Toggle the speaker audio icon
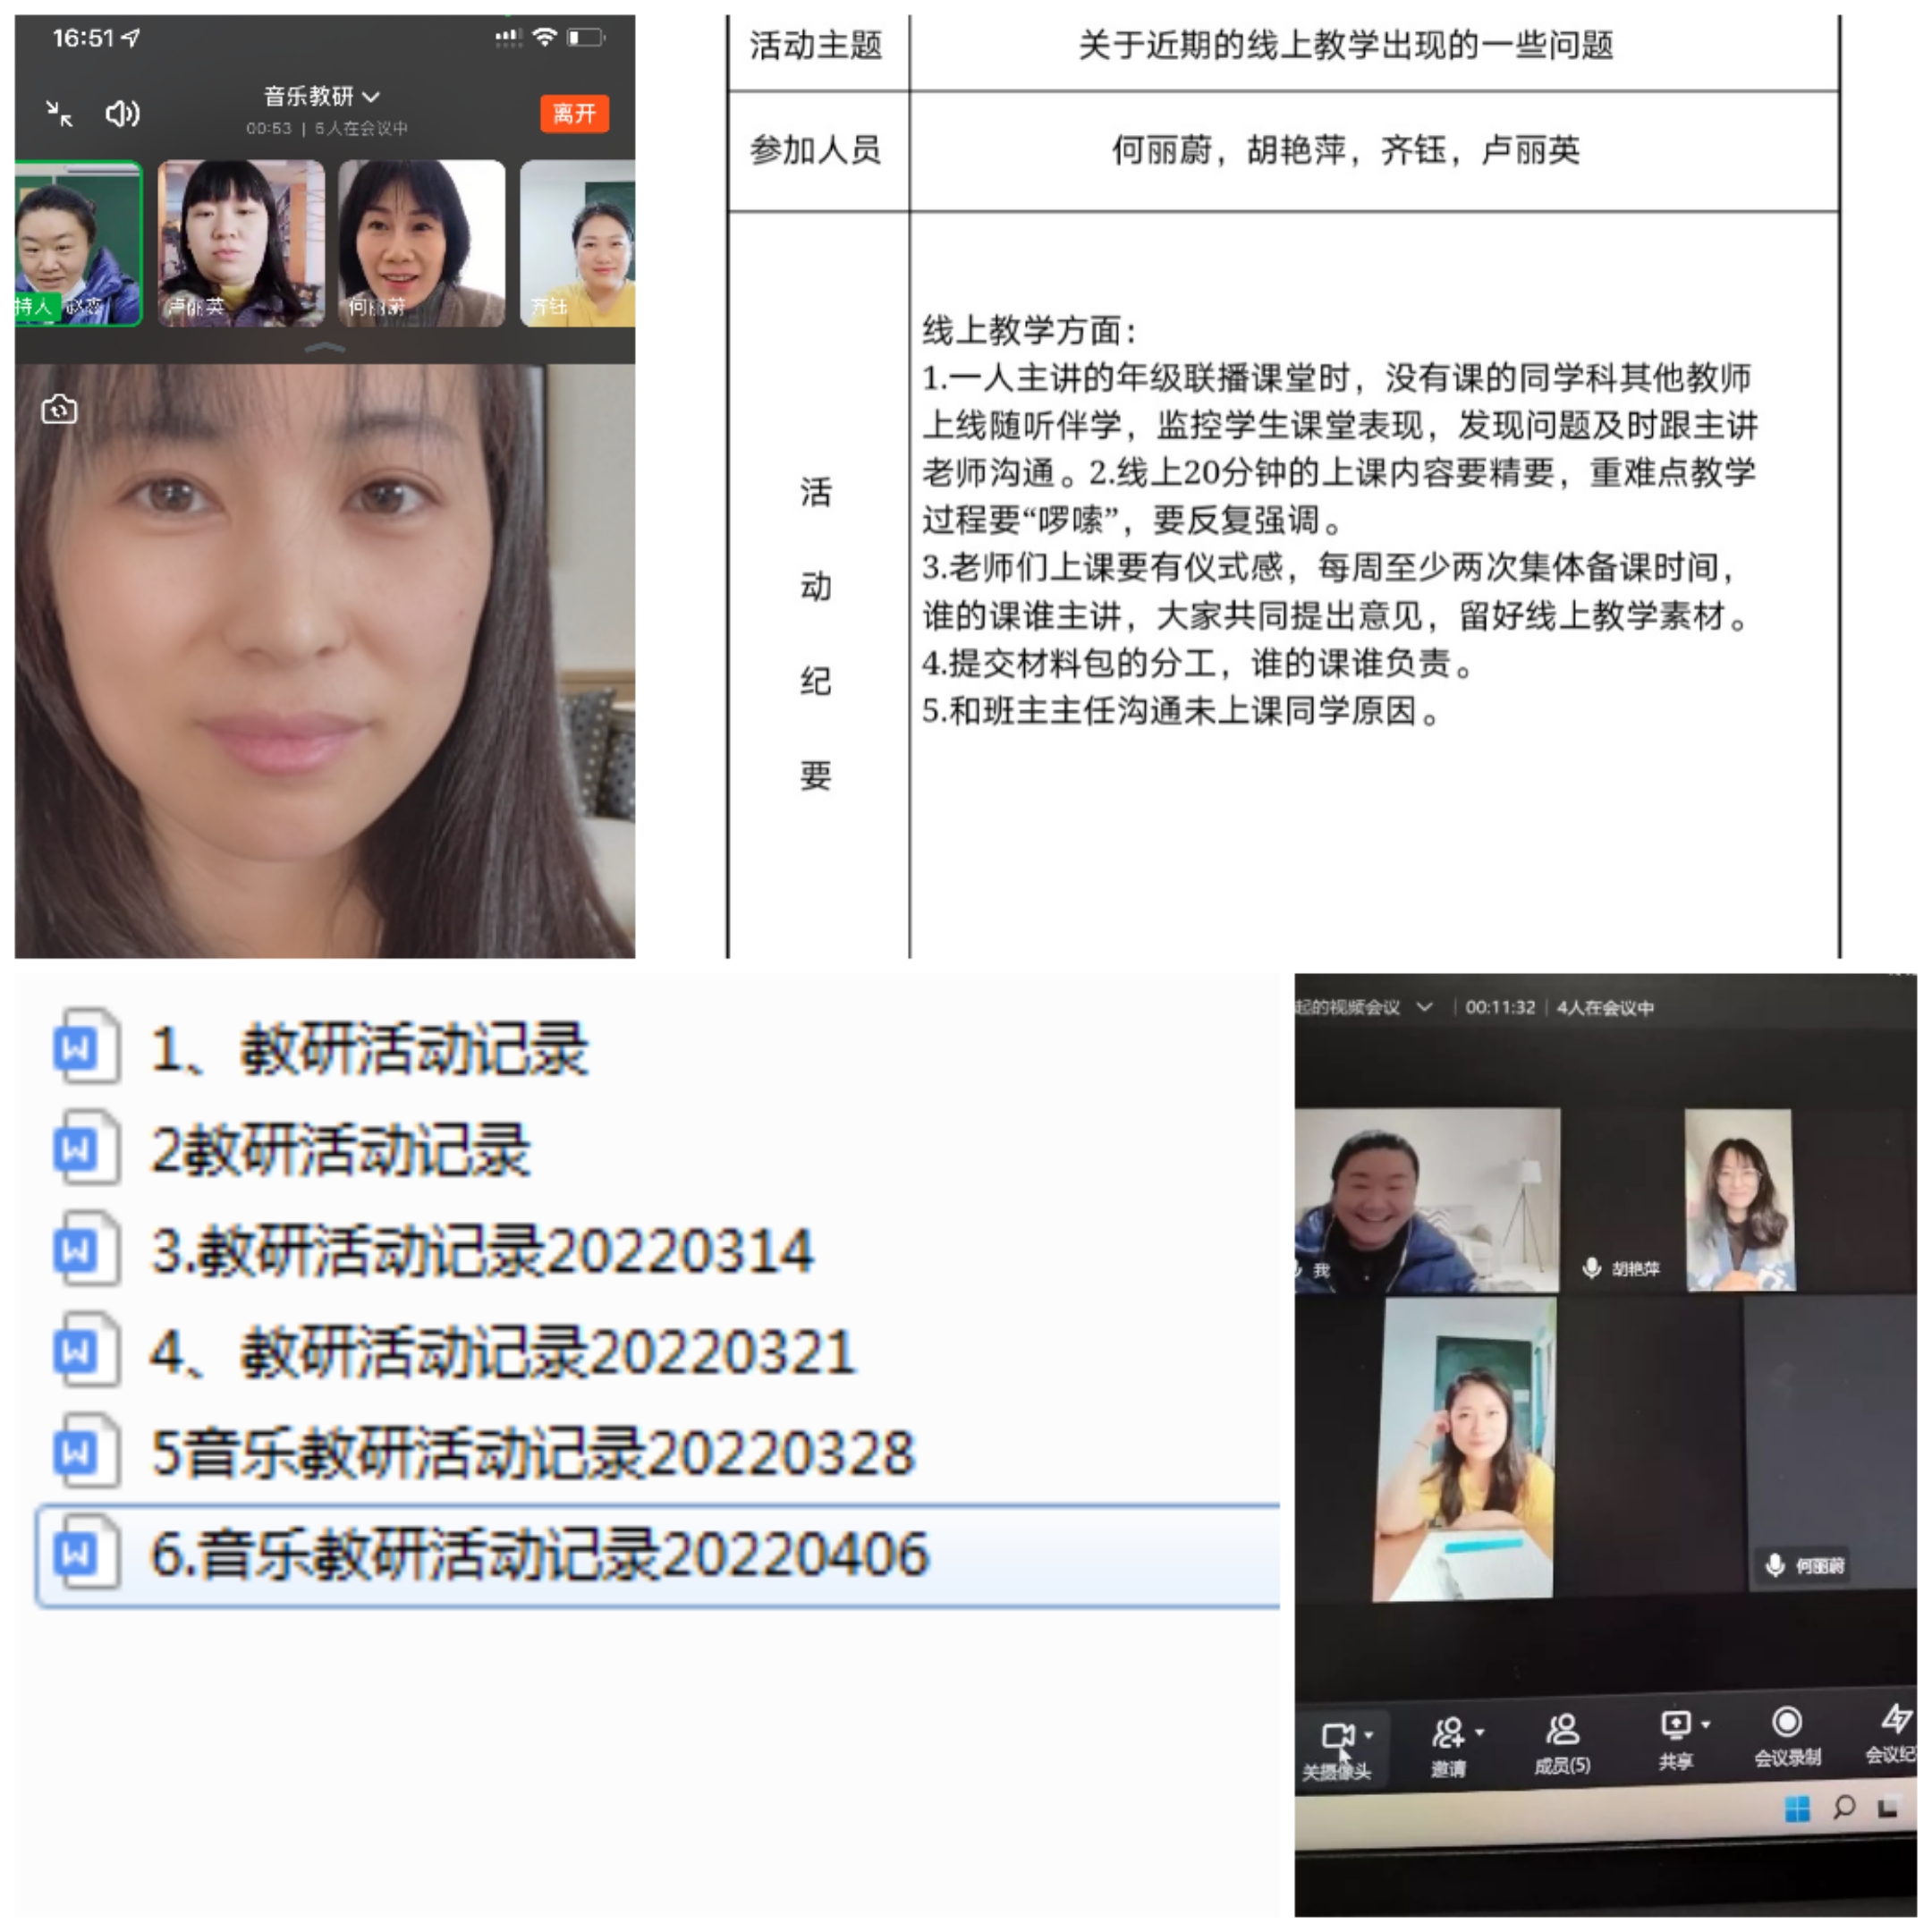This screenshot has width=1932, height=1932. tap(122, 114)
